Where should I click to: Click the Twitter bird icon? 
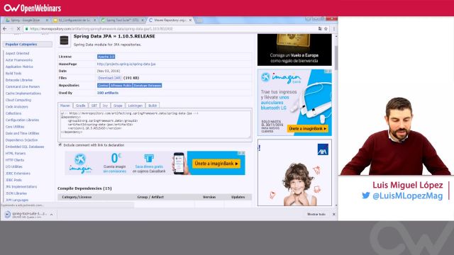click(x=366, y=195)
